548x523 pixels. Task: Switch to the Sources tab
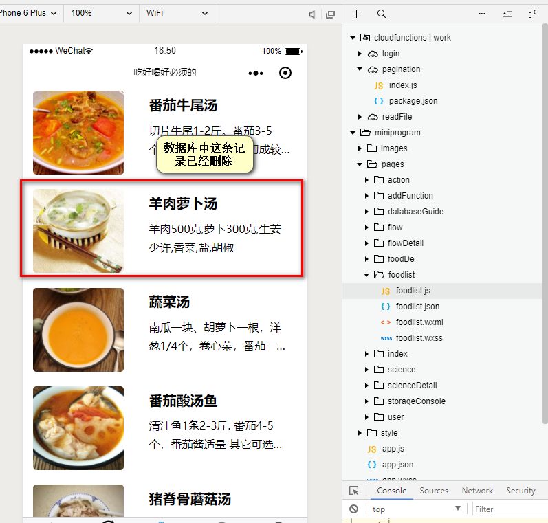[x=434, y=491]
